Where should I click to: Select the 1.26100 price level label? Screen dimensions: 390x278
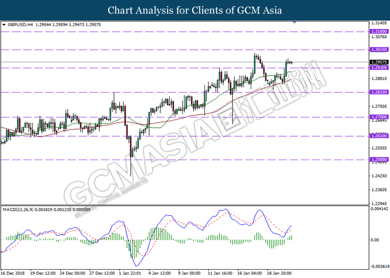[x=379, y=136]
